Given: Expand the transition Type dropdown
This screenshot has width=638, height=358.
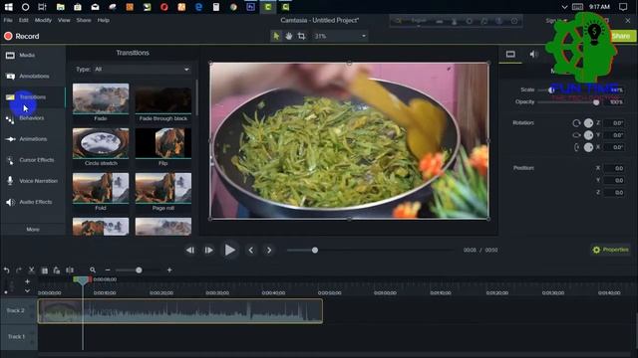Looking at the screenshot, I should (x=142, y=70).
